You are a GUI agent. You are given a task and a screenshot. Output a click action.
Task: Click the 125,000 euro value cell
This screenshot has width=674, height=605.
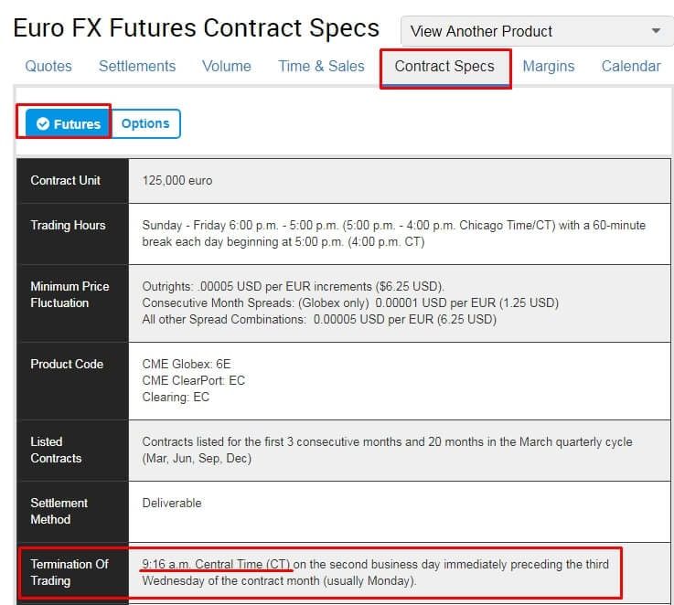click(177, 180)
